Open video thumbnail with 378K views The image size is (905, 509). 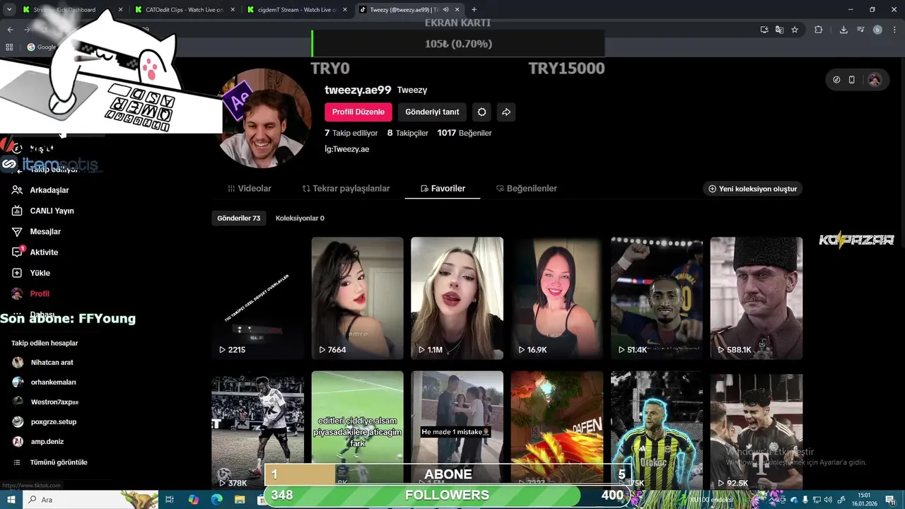257,431
